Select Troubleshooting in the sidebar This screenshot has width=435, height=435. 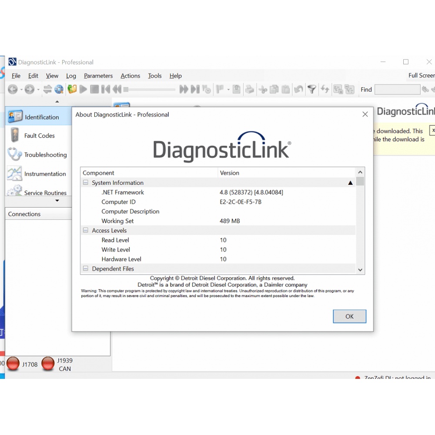(38, 154)
